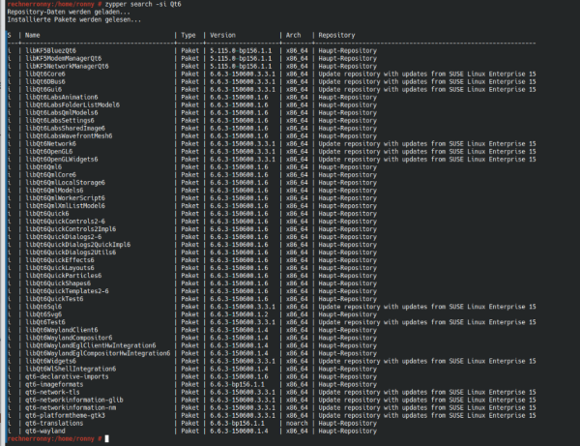Click the 'Arch' column header

(x=293, y=35)
